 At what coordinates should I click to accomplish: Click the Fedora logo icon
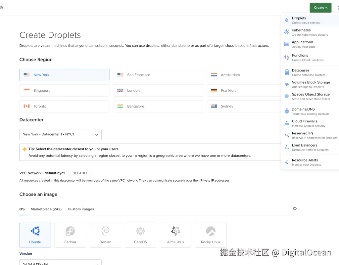point(70,231)
